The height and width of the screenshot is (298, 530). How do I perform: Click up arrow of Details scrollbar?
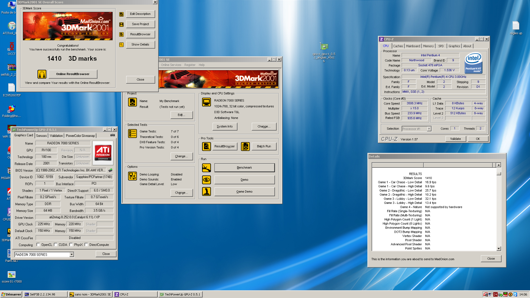[499, 165]
